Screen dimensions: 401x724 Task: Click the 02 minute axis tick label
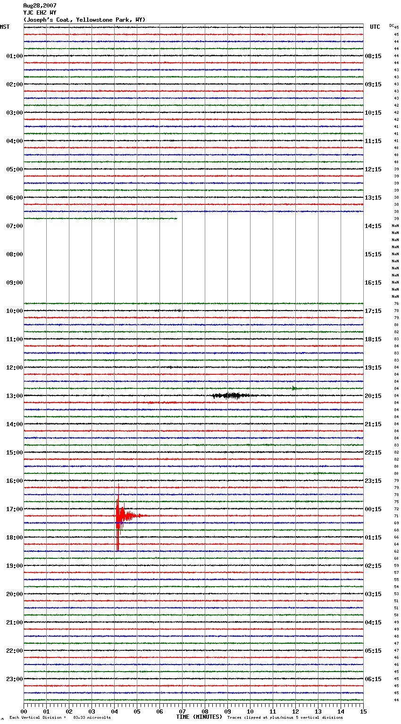click(69, 711)
